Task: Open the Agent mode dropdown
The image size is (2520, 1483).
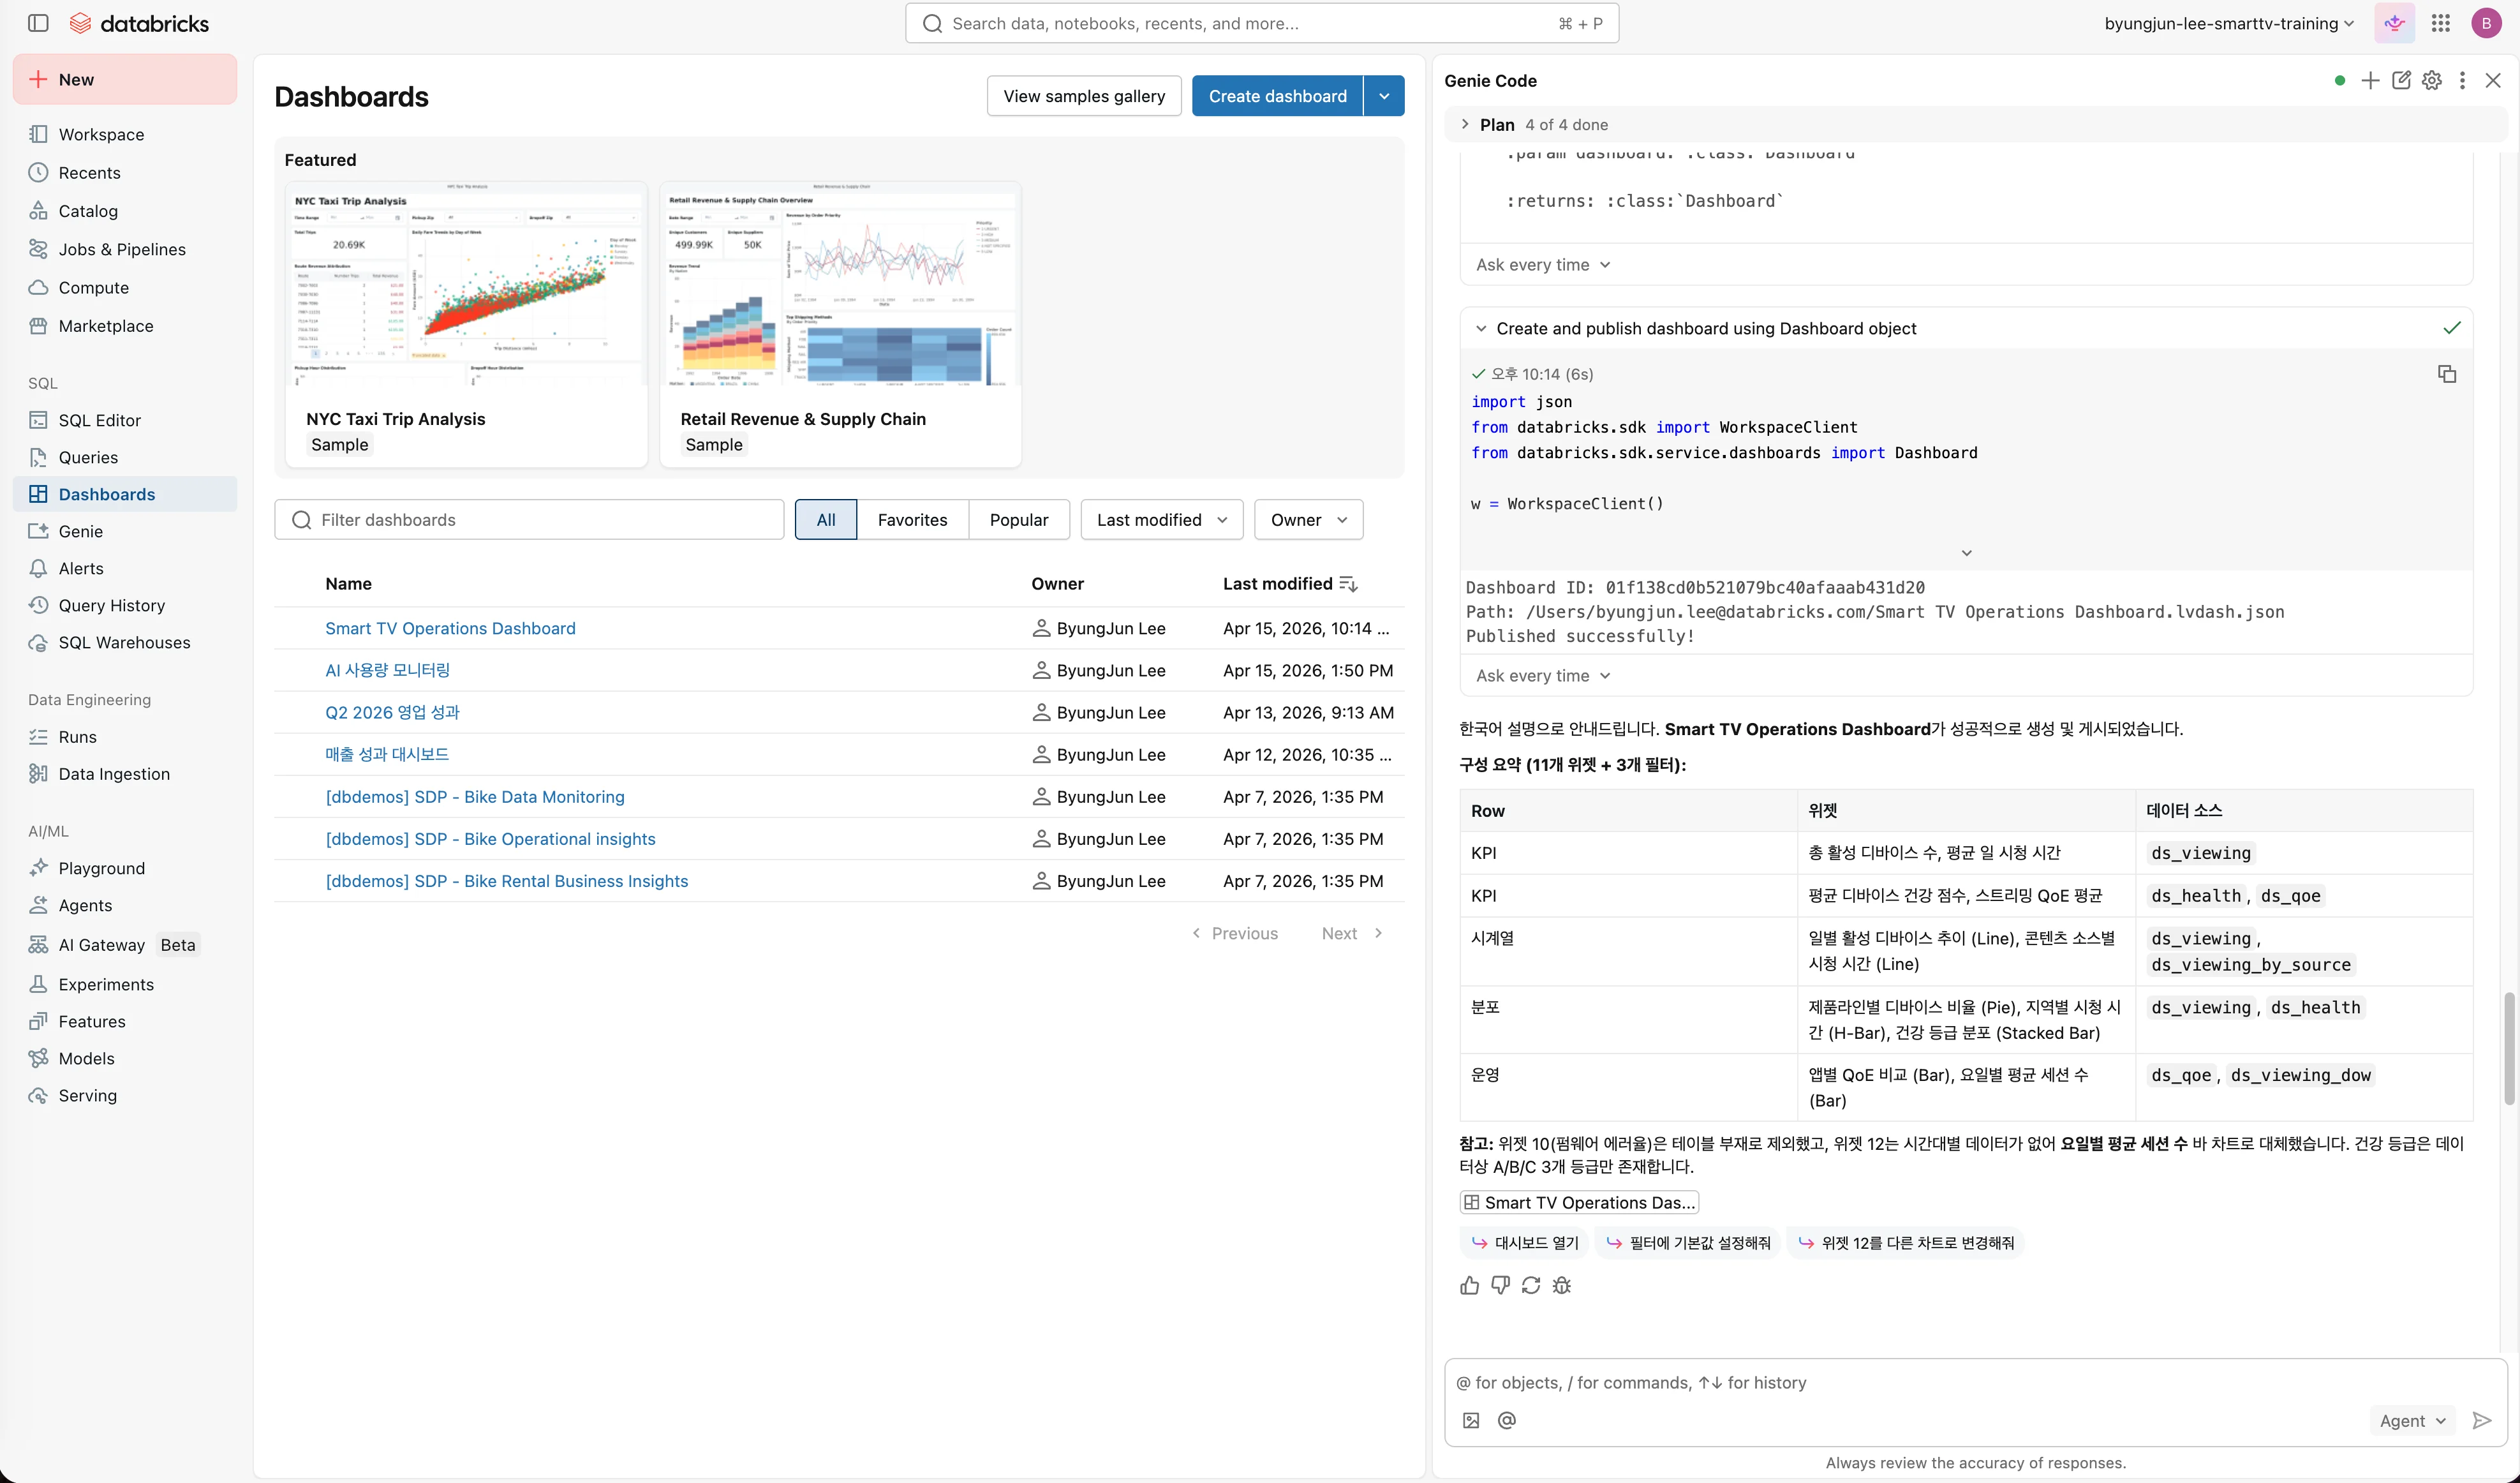Action: [2412, 1420]
